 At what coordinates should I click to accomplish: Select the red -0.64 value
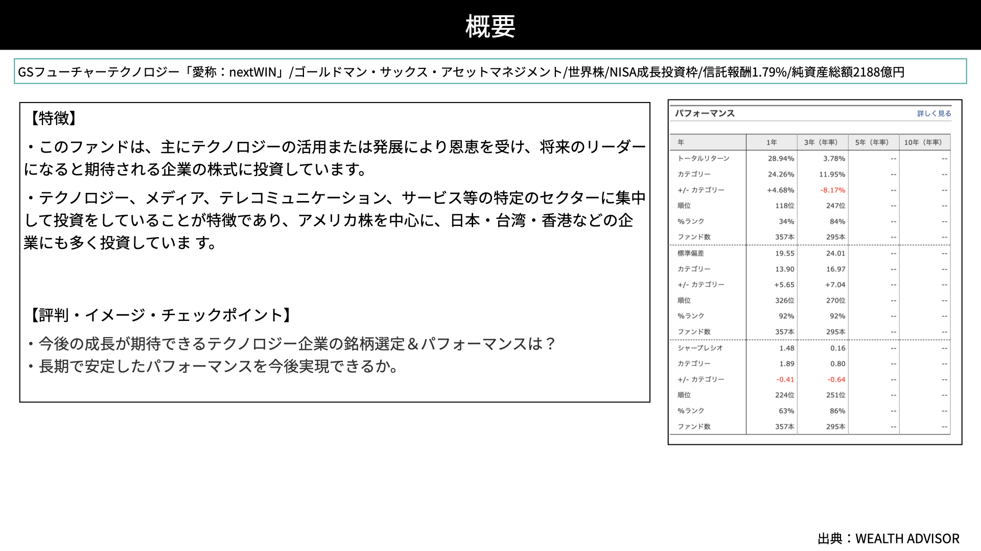pos(836,380)
